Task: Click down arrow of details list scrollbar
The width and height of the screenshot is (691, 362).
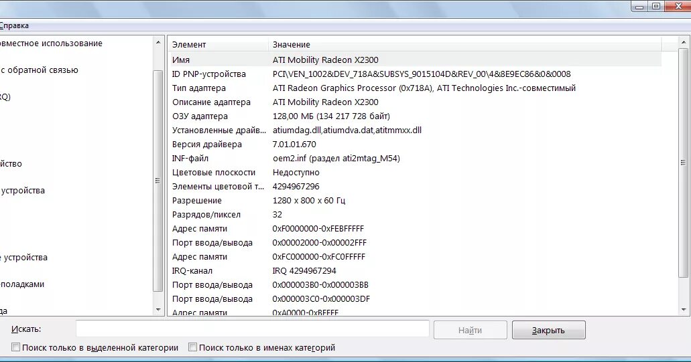Action: (684, 310)
